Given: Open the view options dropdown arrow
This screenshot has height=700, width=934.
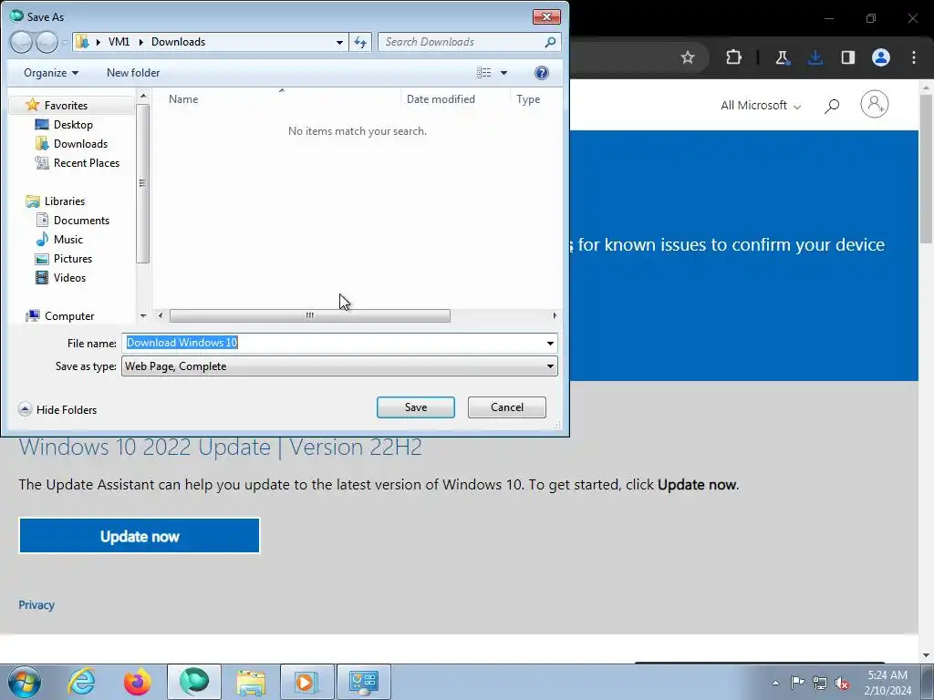Looking at the screenshot, I should pos(503,73).
